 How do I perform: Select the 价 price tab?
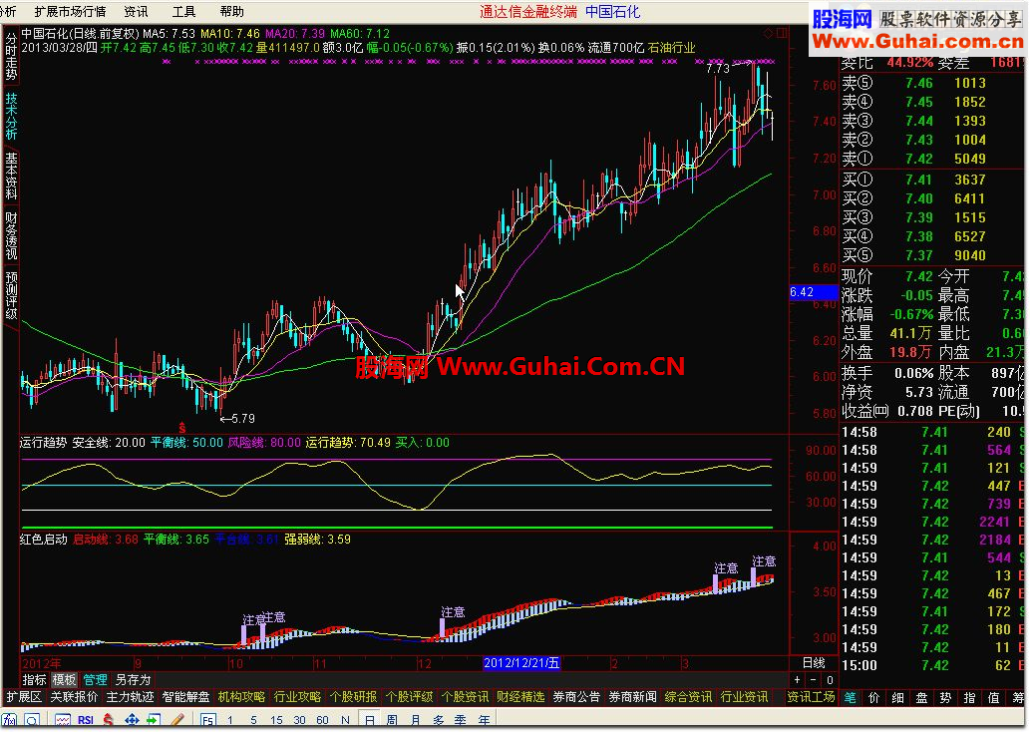(x=873, y=698)
